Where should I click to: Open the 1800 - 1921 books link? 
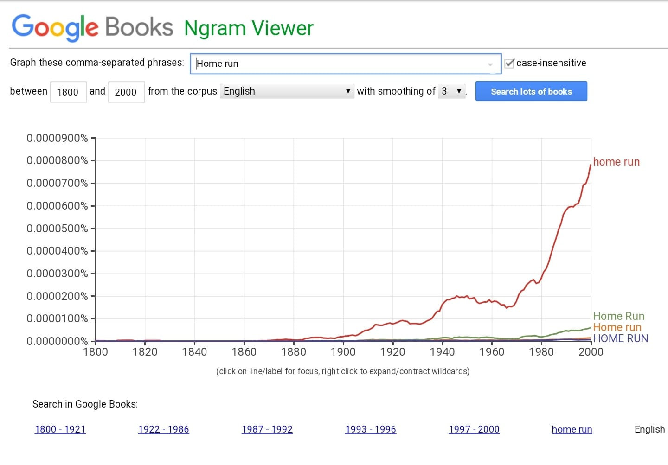point(60,429)
